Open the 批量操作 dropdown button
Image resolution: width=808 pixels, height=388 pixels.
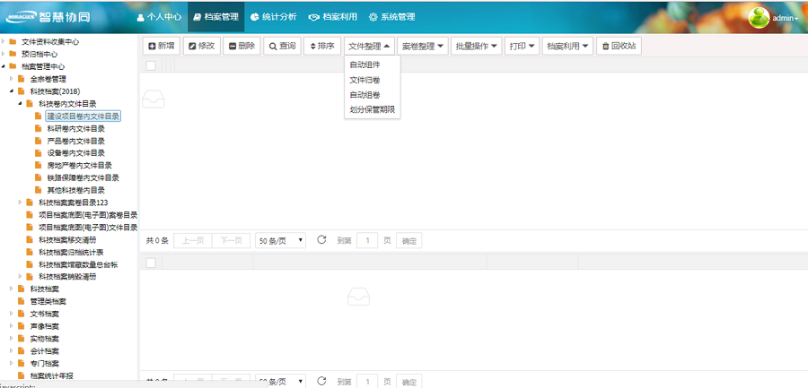pyautogui.click(x=477, y=46)
